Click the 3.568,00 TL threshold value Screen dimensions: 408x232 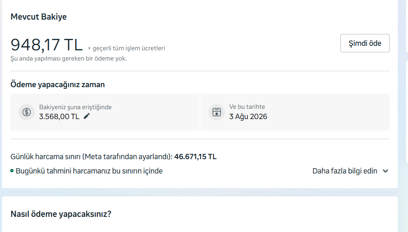pyautogui.click(x=59, y=116)
